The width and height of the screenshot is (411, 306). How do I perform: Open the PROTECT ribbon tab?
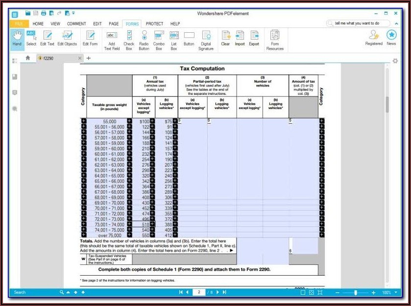154,23
